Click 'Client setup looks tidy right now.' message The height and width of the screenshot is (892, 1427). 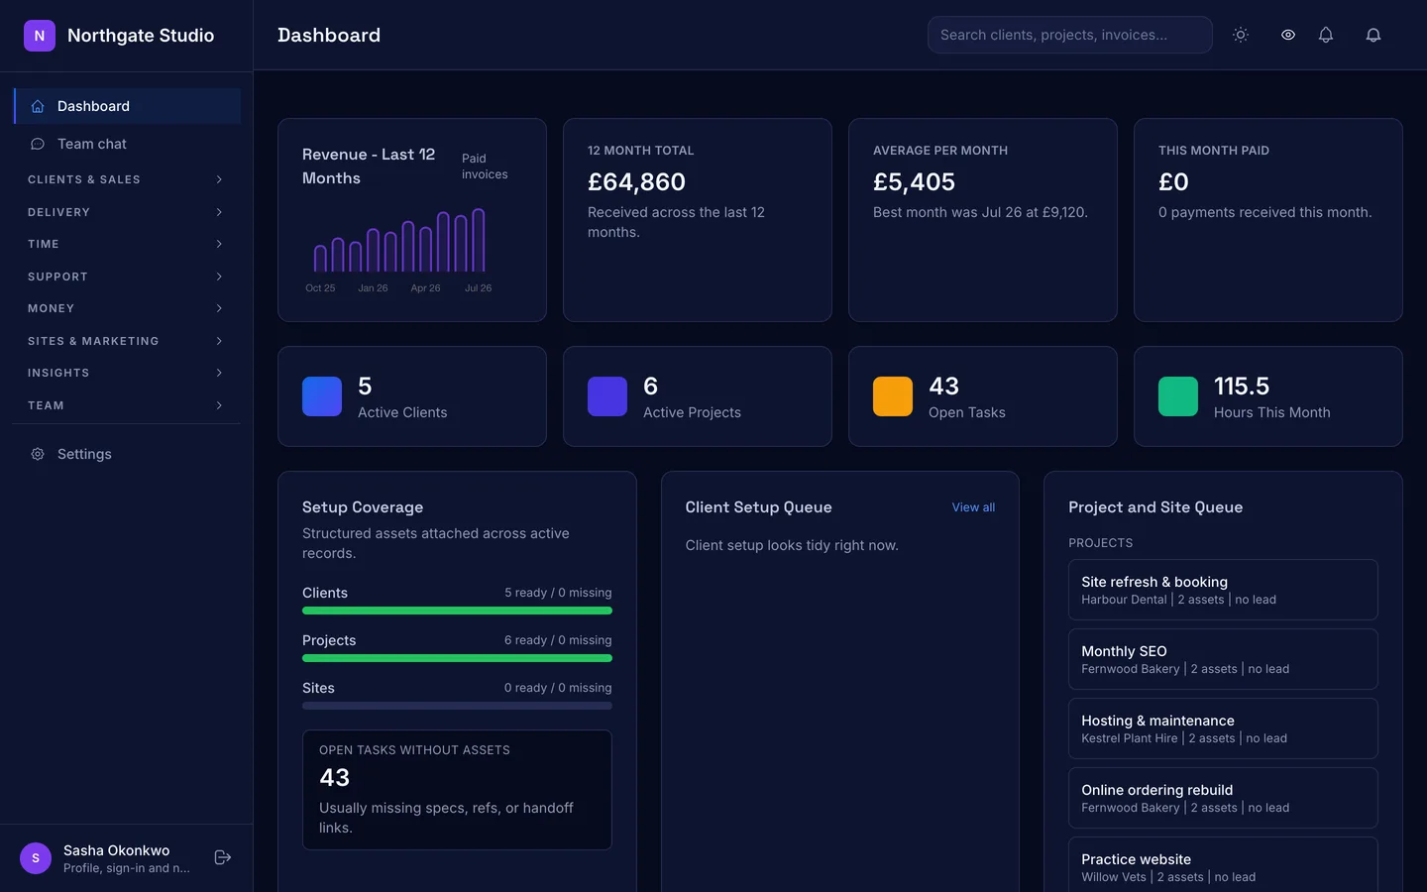792,545
